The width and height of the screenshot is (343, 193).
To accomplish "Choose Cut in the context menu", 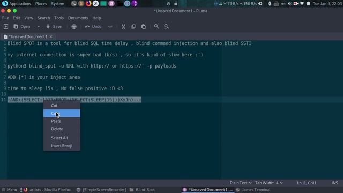I will click(62, 106).
